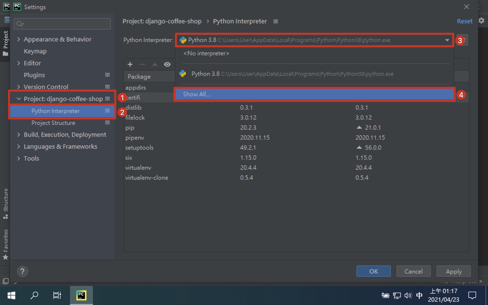The height and width of the screenshot is (305, 488).
Task: Open Plugins settings
Action: (34, 75)
